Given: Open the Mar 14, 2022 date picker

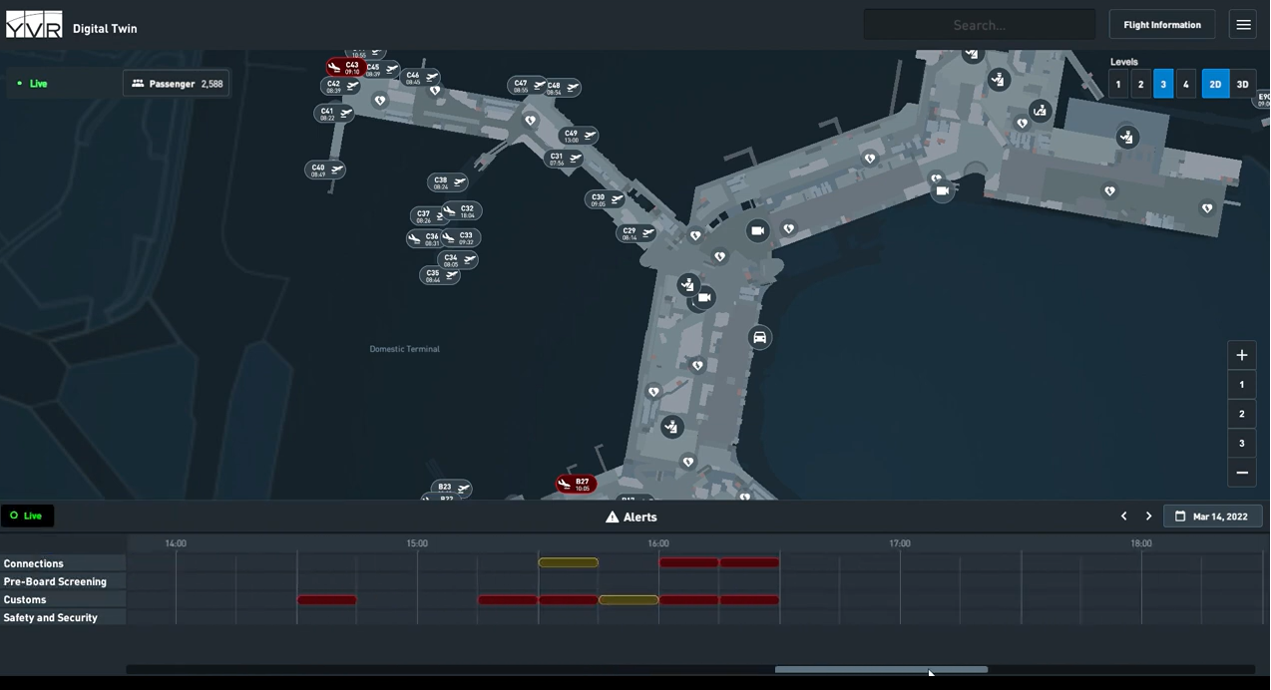Looking at the screenshot, I should click(x=1212, y=517).
